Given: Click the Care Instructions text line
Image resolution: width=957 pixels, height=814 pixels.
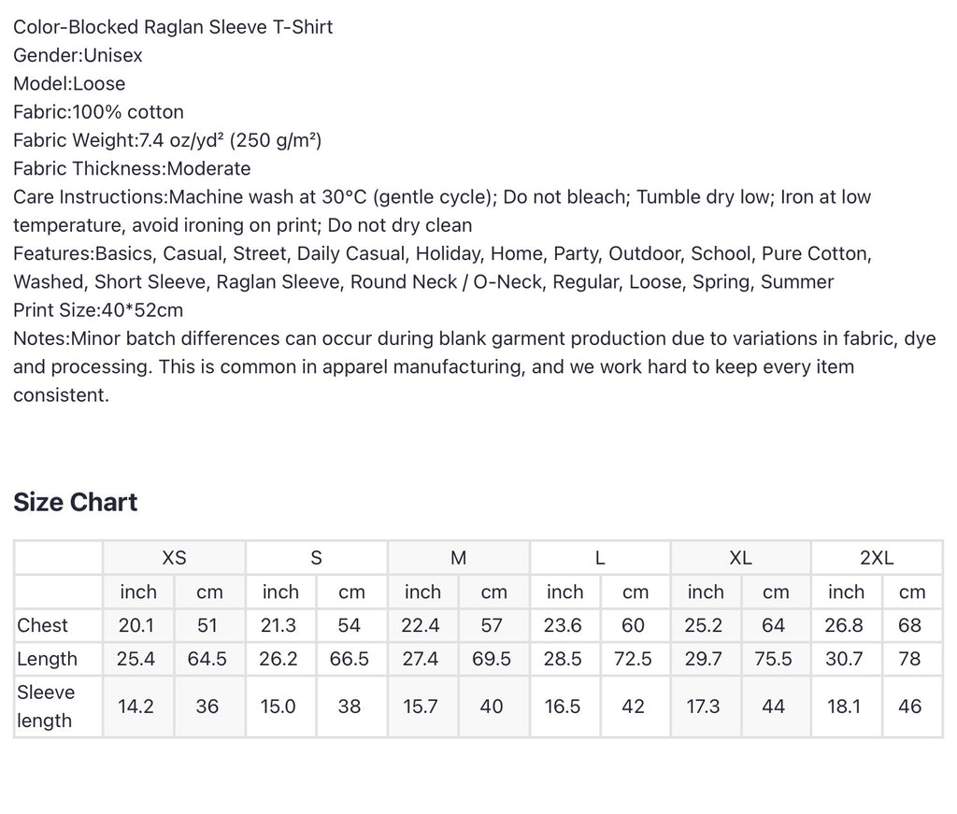Looking at the screenshot, I should (442, 211).
